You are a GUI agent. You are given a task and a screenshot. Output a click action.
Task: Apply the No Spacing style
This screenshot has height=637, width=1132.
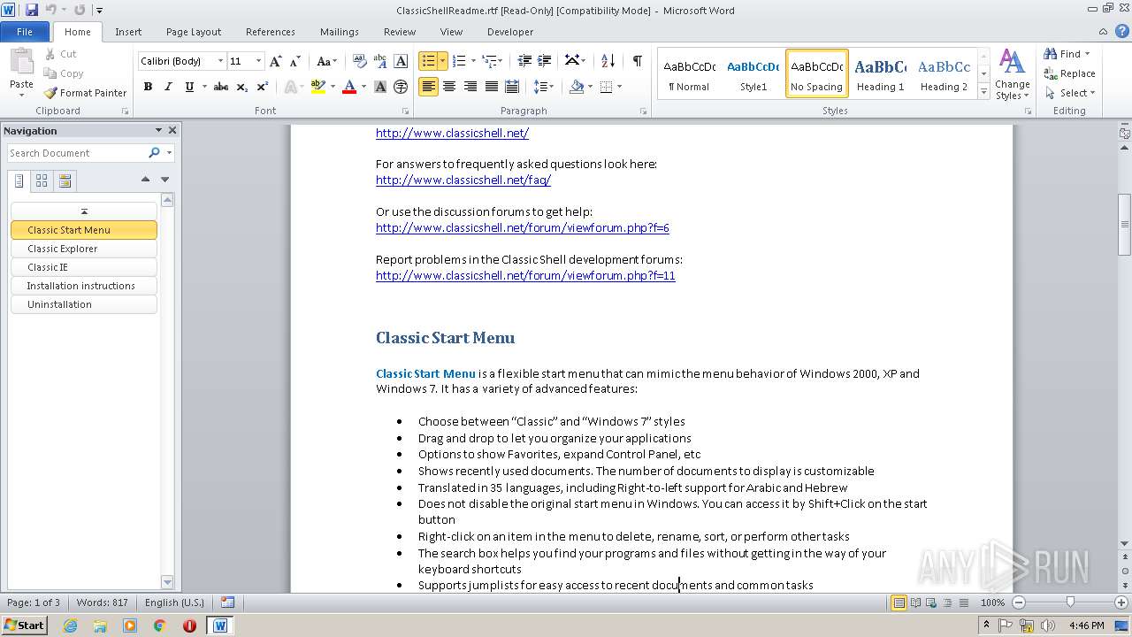816,73
